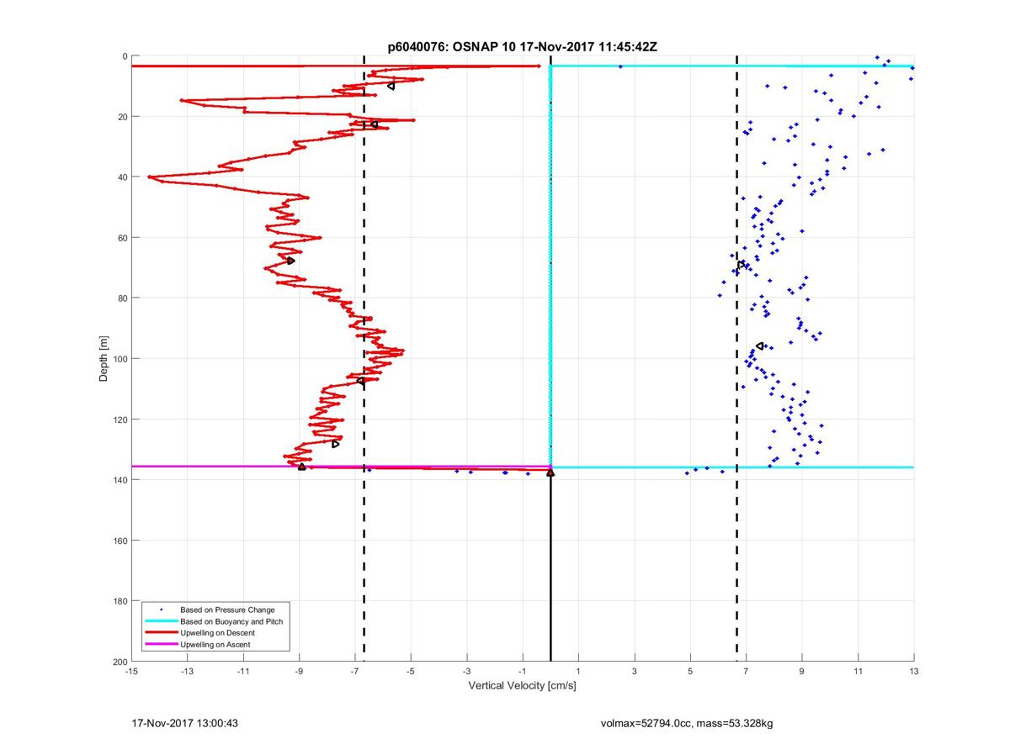
Task: Click the cyan line swatch in the legend
Action: click(161, 621)
